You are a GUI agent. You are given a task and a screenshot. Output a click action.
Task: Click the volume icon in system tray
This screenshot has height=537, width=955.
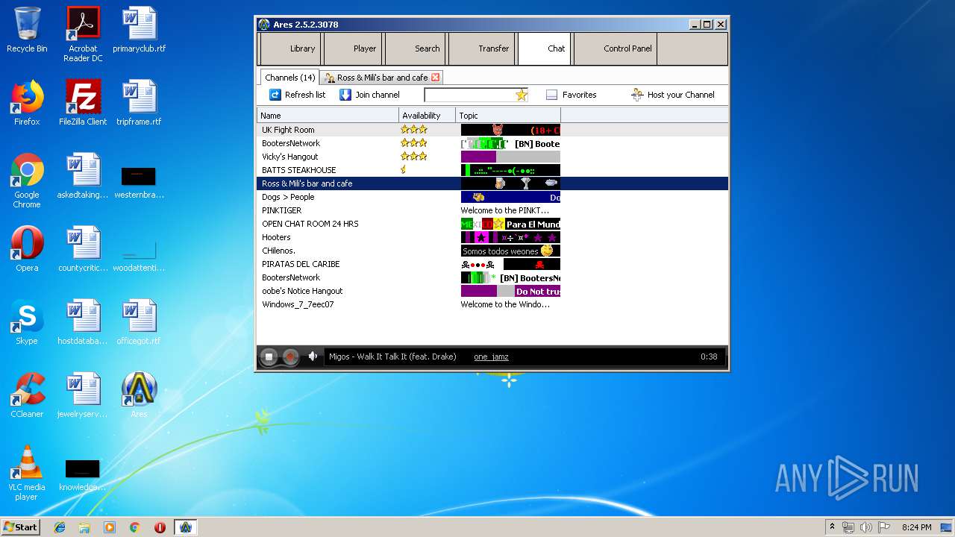click(x=866, y=527)
